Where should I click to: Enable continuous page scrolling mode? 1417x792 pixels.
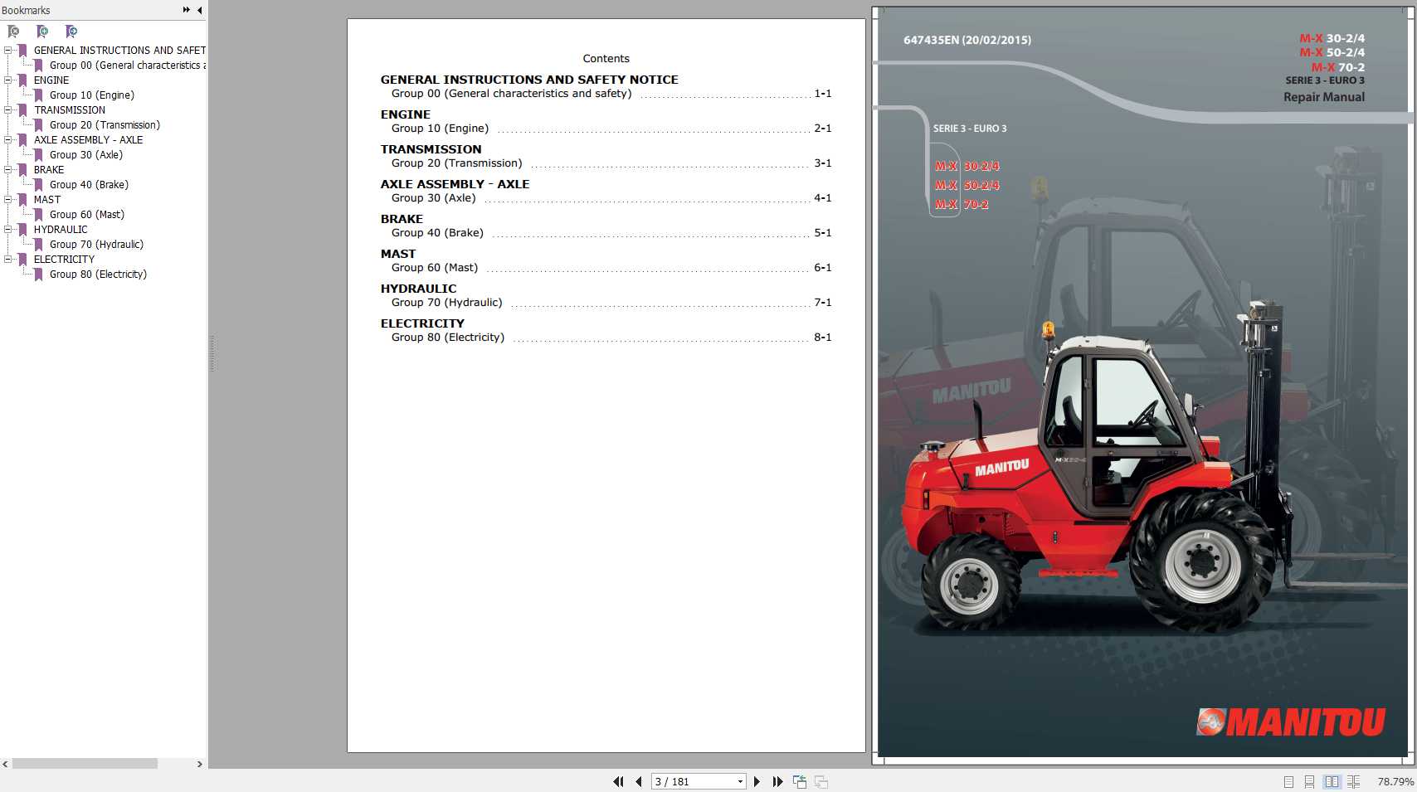pyautogui.click(x=1309, y=781)
